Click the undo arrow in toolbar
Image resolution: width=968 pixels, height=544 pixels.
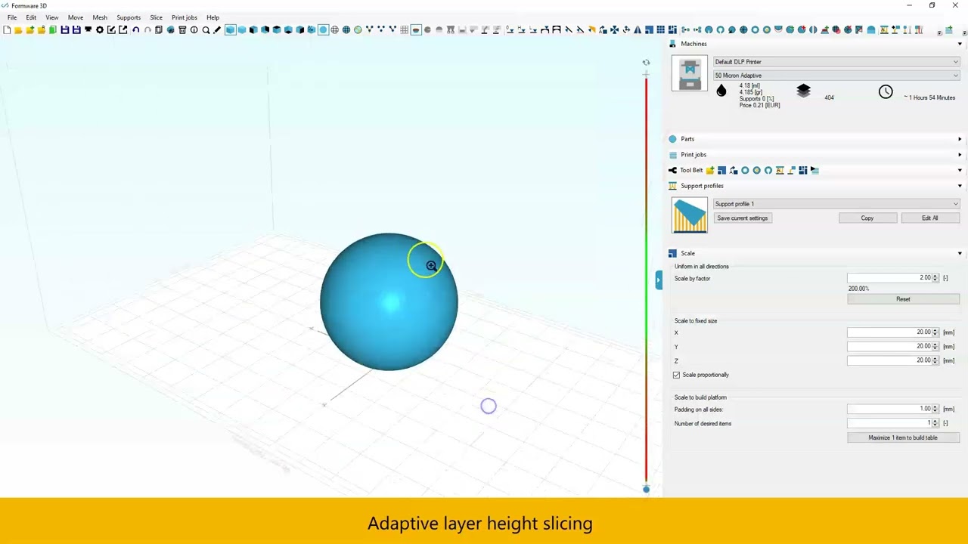click(136, 29)
